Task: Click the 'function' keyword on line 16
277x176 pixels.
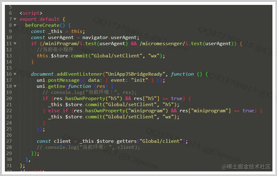Action: click(182, 74)
